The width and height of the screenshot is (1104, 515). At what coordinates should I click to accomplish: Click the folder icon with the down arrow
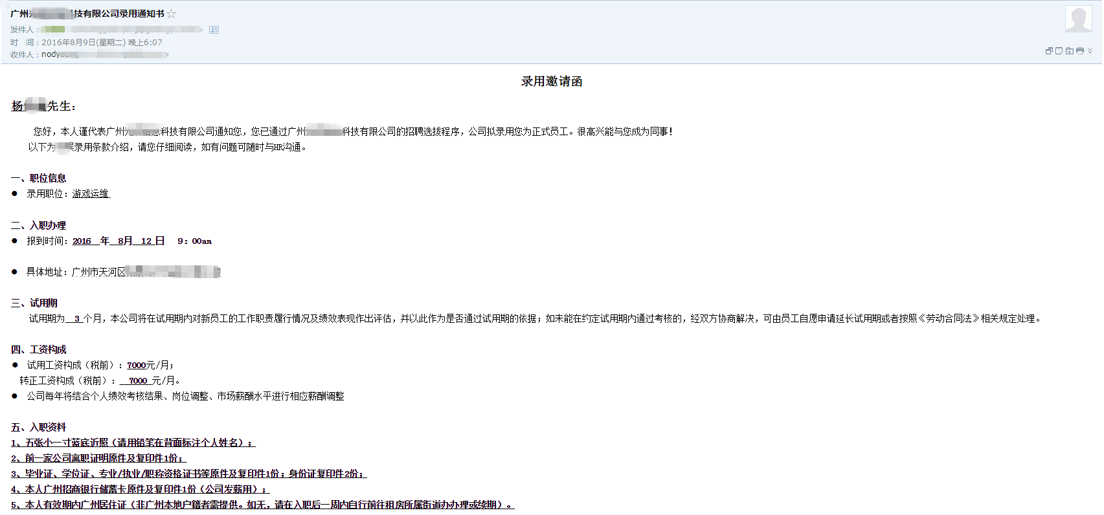1070,50
